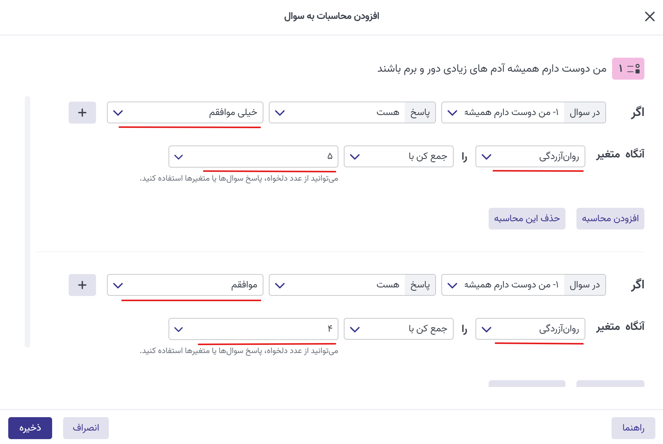The image size is (663, 444).
Task: Open second جمع کن با operation dropdown
Action: click(398, 329)
